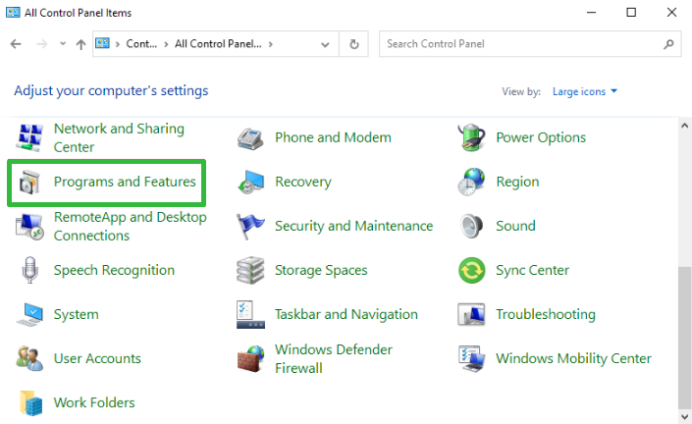The height and width of the screenshot is (424, 692).
Task: Open the Storage Spaces drives icon
Action: pos(250,270)
